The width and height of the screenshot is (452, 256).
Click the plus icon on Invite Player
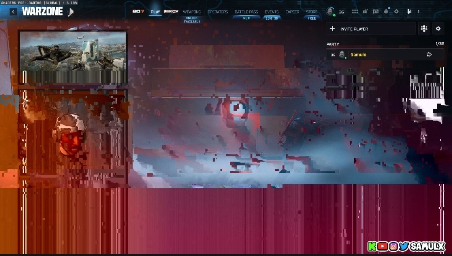click(x=332, y=29)
